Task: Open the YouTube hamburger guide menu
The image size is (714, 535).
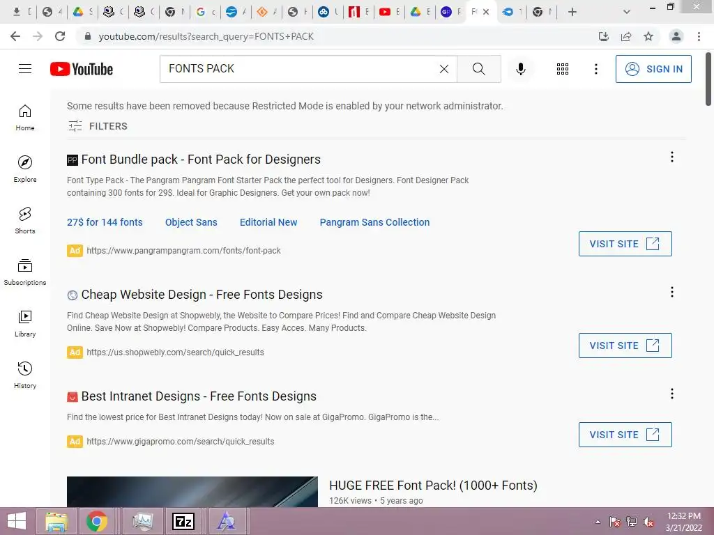Action: tap(25, 69)
